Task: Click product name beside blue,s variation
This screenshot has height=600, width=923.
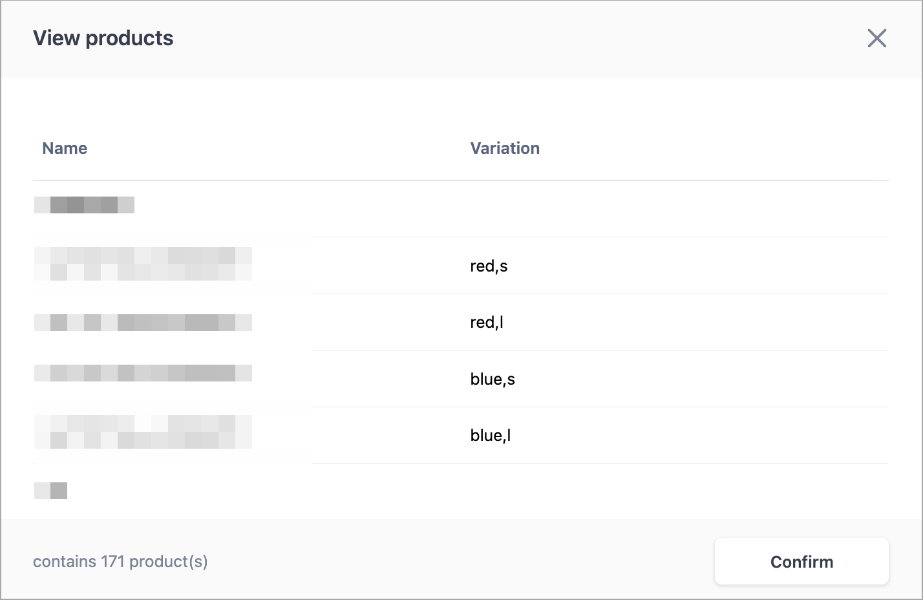Action: pos(143,373)
